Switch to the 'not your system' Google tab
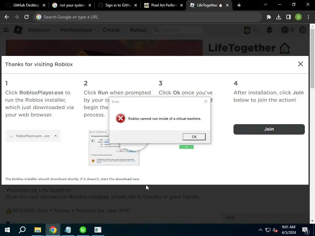315x236 pixels. pyautogui.click(x=71, y=5)
